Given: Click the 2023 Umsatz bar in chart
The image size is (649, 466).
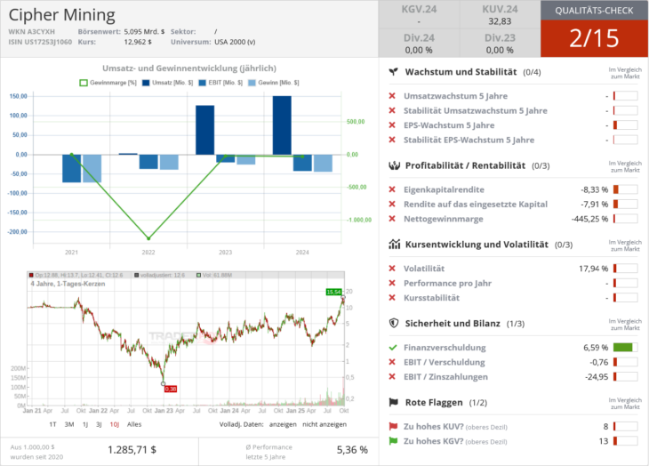Looking at the screenshot, I should [x=204, y=130].
